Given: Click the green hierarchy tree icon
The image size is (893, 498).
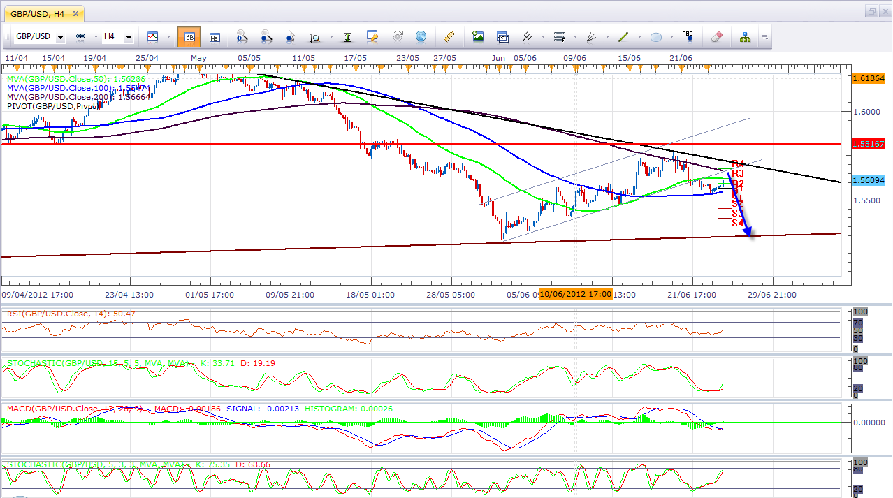Looking at the screenshot, I should click(746, 36).
